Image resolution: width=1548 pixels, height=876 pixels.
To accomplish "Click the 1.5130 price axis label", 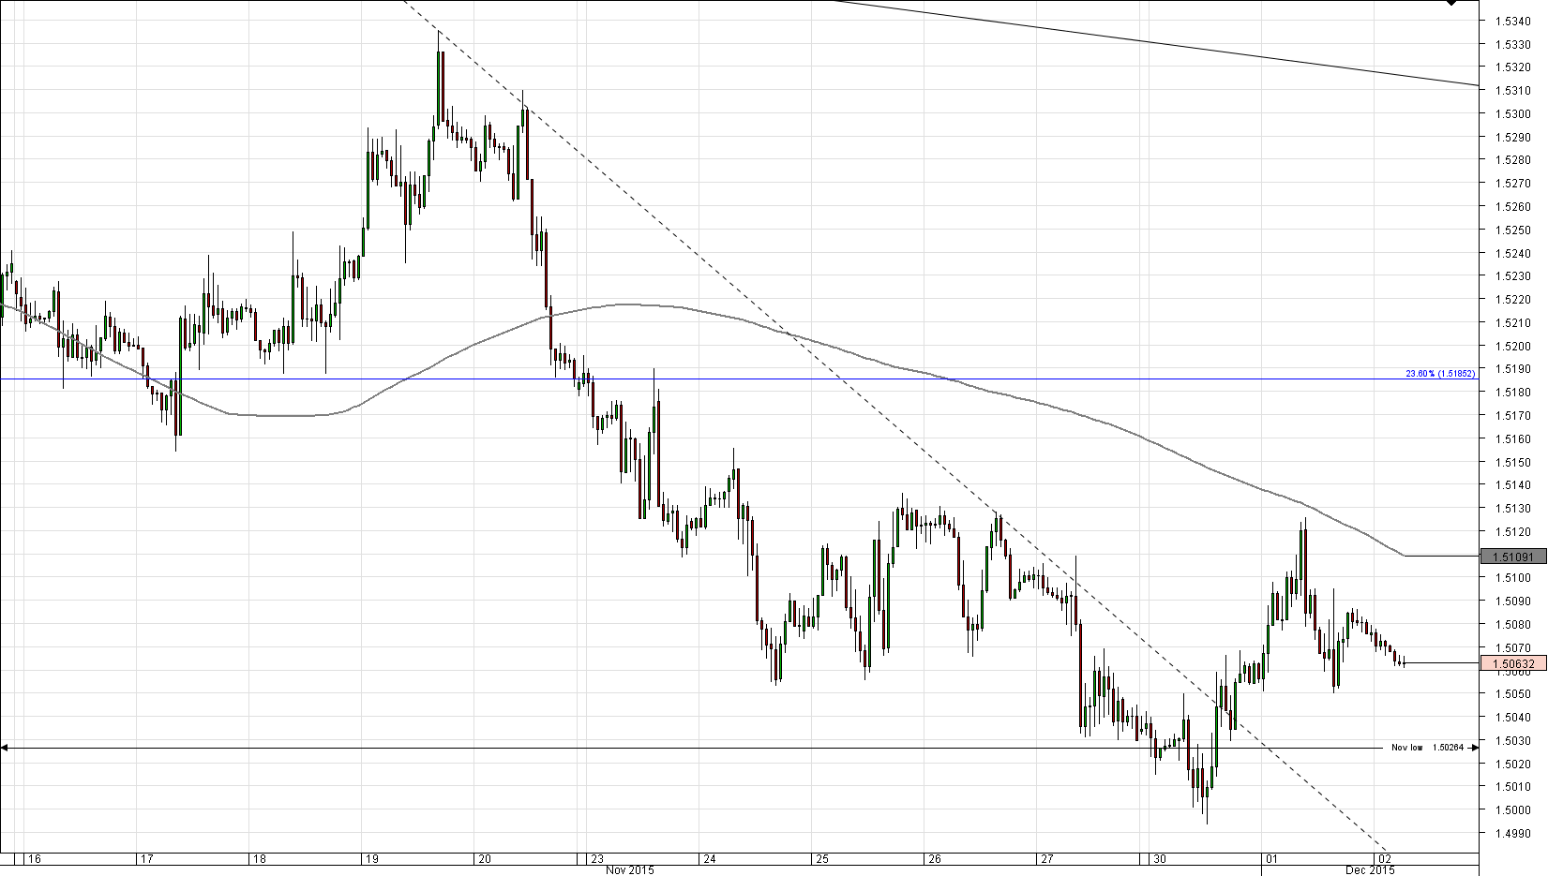I will [x=1515, y=509].
